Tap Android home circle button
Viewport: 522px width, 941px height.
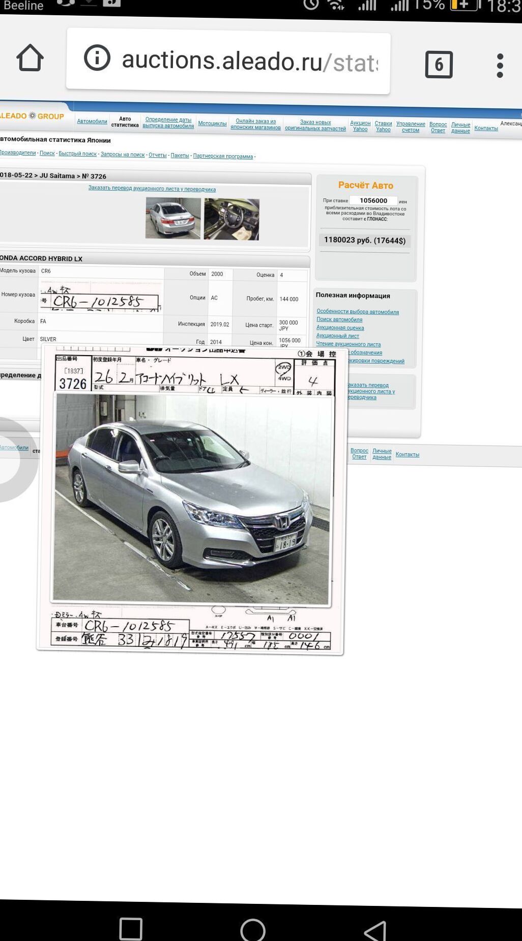[253, 930]
